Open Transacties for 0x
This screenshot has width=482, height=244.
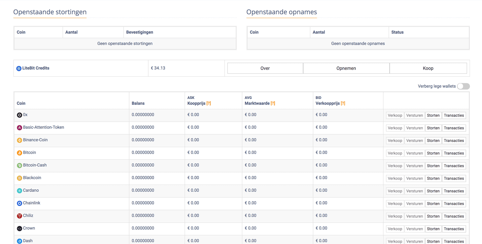pos(454,115)
